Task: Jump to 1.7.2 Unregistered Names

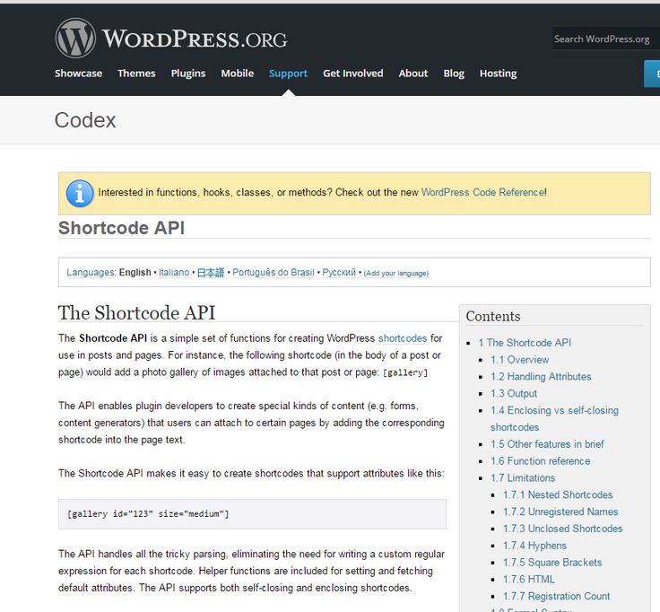Action: coord(560,511)
